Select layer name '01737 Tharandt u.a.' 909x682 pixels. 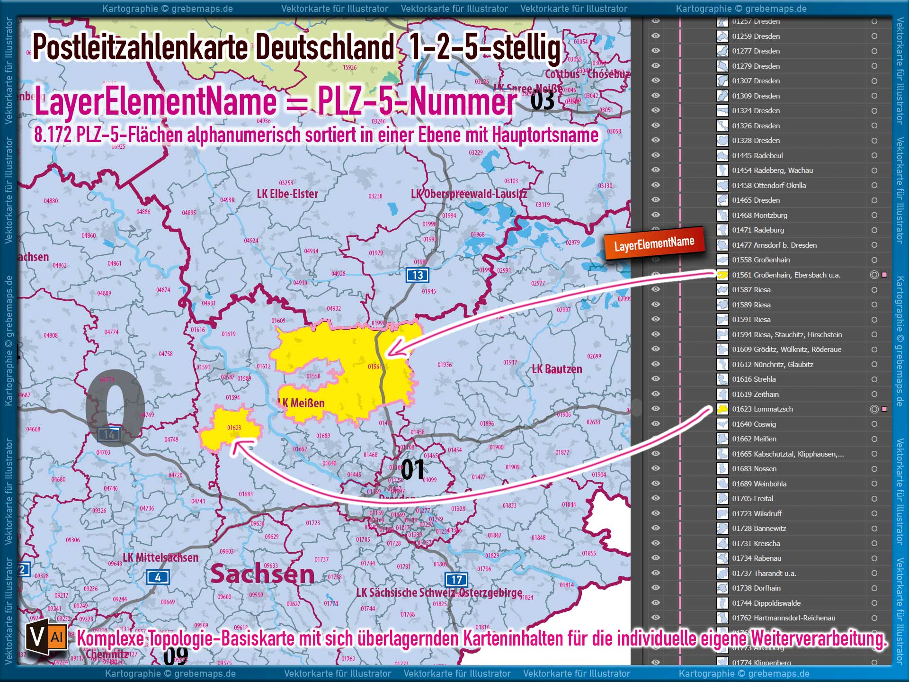(764, 574)
